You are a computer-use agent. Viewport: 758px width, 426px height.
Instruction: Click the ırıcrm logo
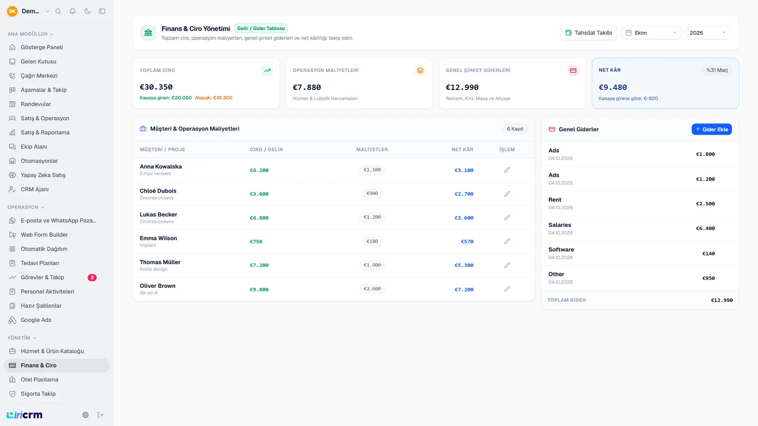pyautogui.click(x=24, y=415)
